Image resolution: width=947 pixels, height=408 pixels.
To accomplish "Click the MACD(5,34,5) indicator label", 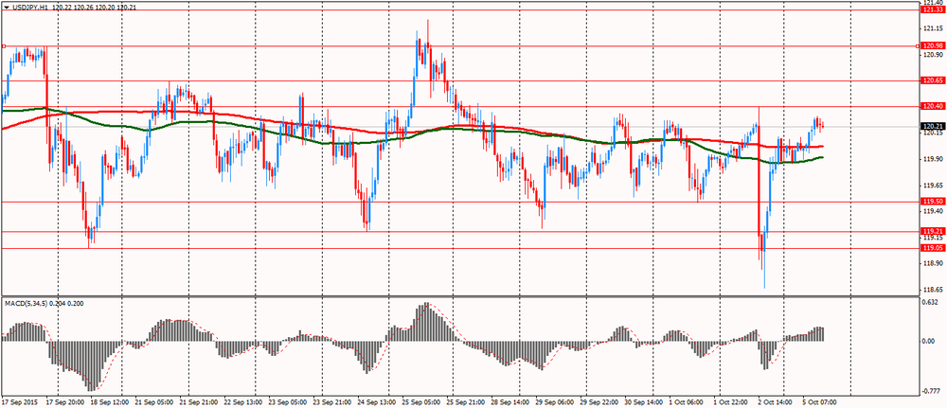I will 29,303.
